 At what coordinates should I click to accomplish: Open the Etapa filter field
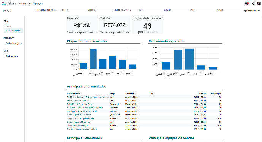pyautogui.click(x=74, y=10)
